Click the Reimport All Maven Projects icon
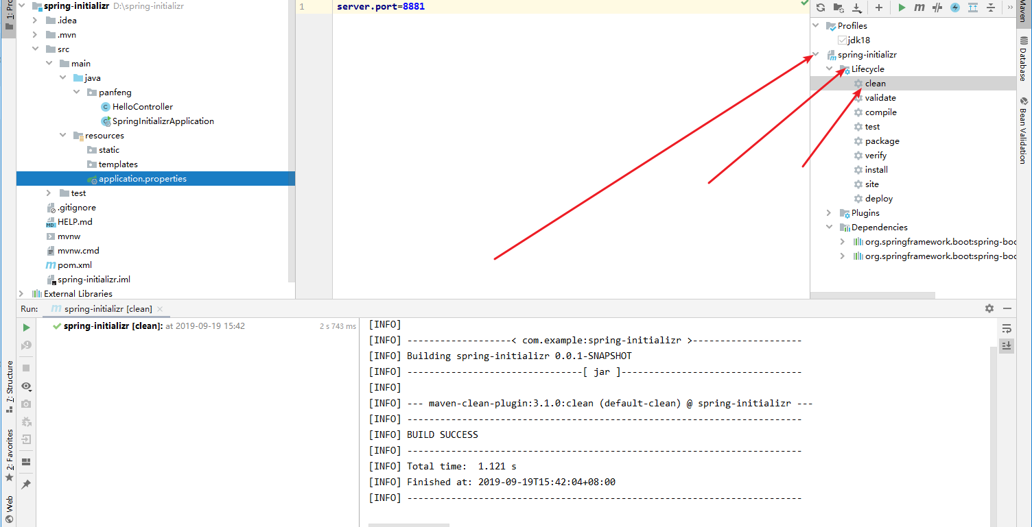The image size is (1032, 527). tap(821, 8)
